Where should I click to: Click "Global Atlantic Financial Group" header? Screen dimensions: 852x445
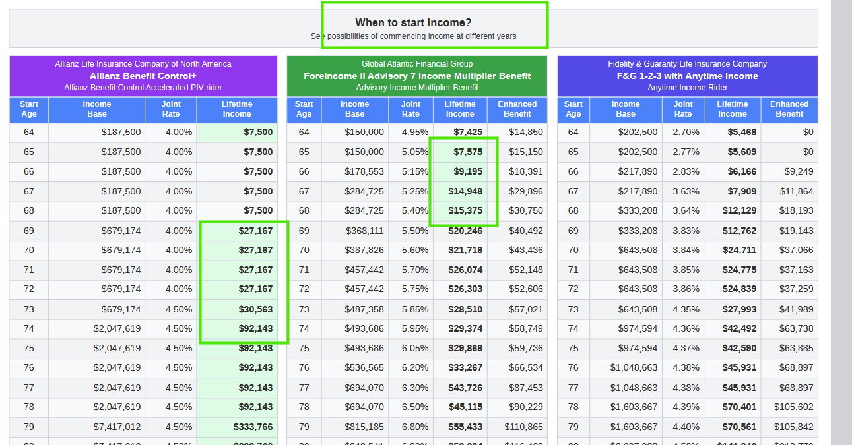click(x=417, y=64)
